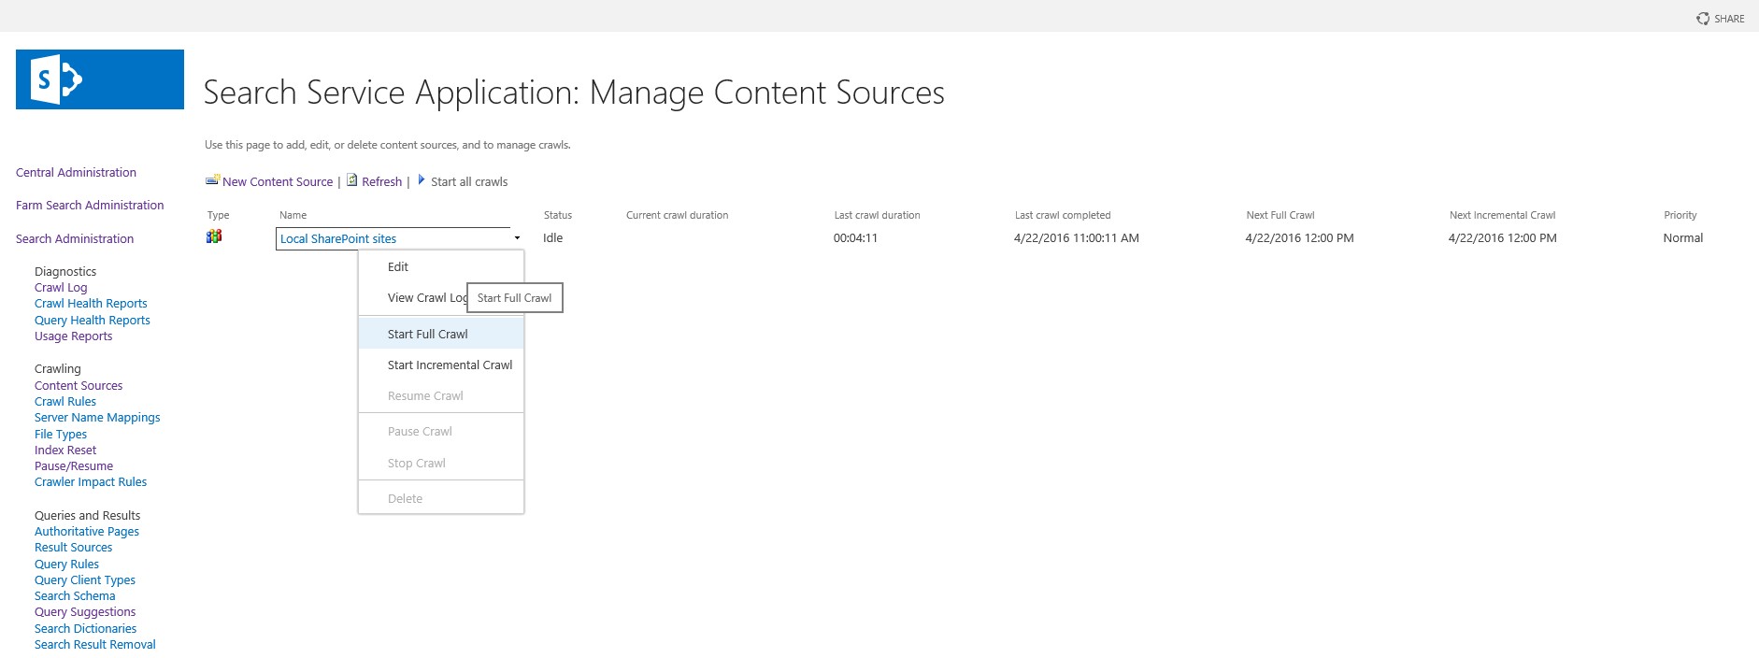Viewport: 1759px width, 658px height.
Task: Open Search Schema link
Action: point(75,596)
